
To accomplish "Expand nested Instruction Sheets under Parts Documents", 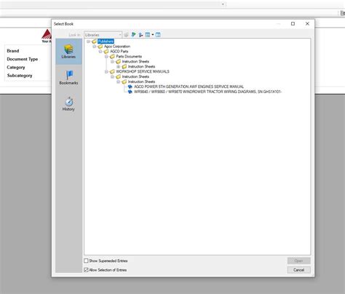I will 119,66.
